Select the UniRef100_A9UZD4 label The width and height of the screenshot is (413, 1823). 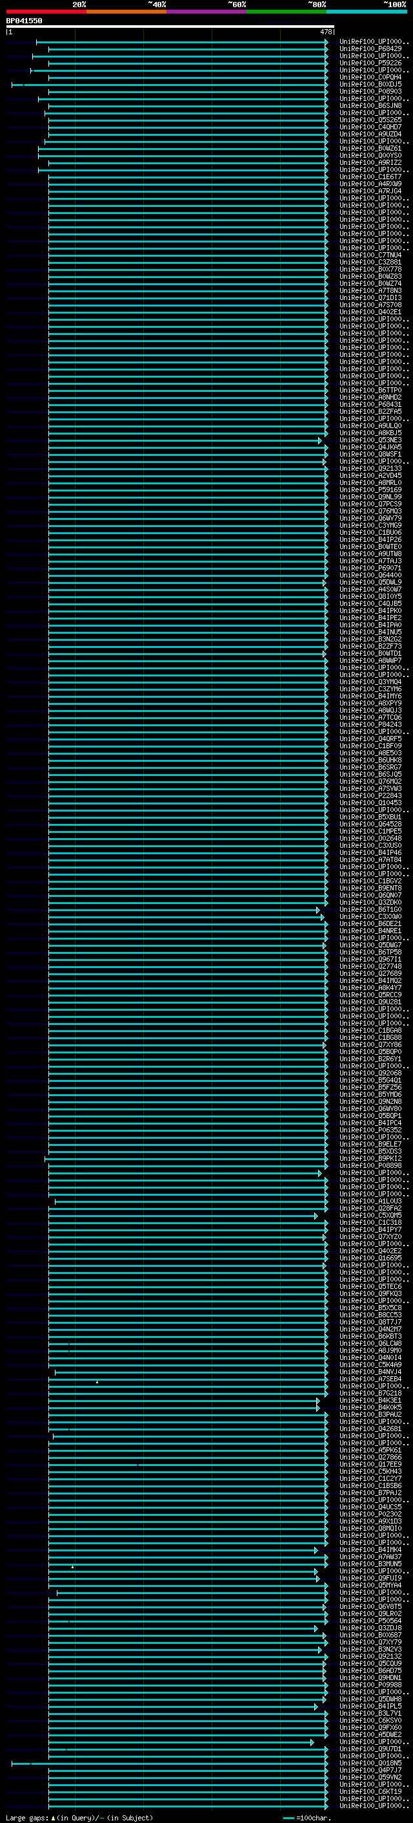[370, 134]
